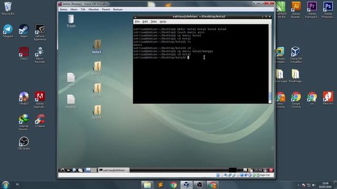Open Steam shortcut on Windows desktop
The height and width of the screenshot is (189, 337).
click(24, 31)
